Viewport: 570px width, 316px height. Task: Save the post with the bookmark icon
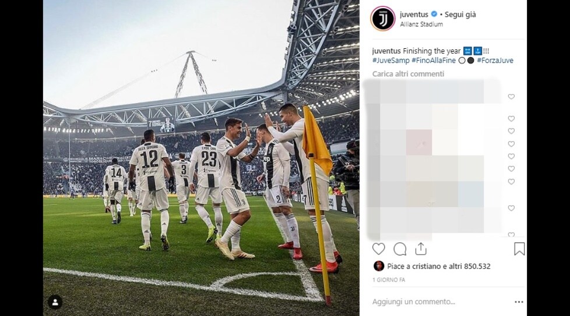pyautogui.click(x=519, y=249)
